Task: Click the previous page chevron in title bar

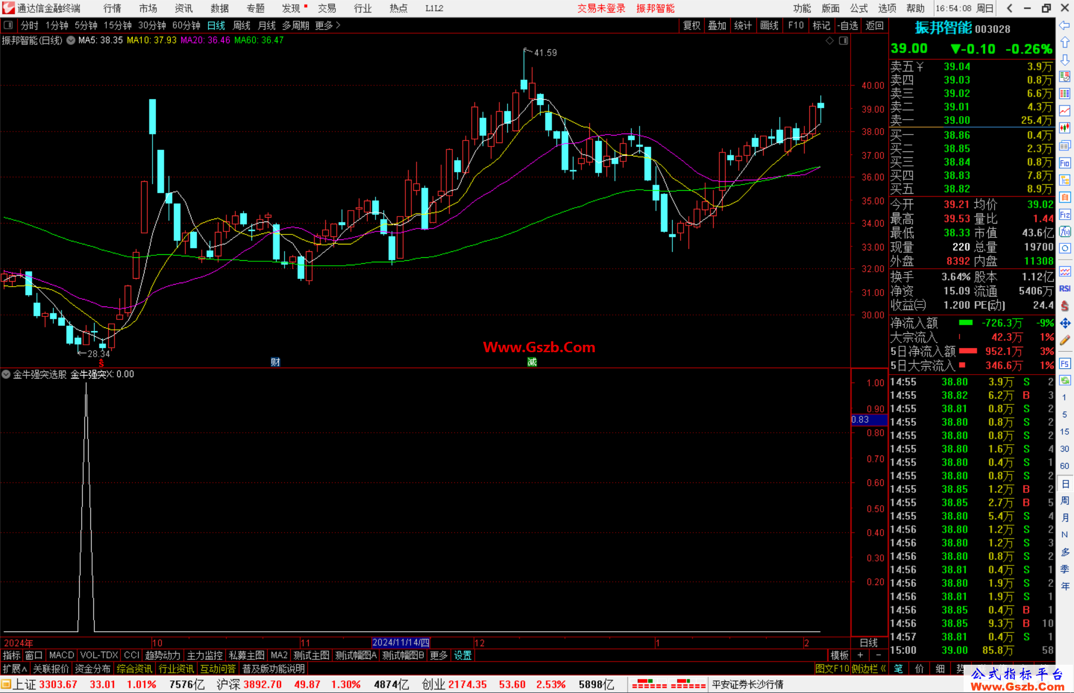Action: point(1009,8)
